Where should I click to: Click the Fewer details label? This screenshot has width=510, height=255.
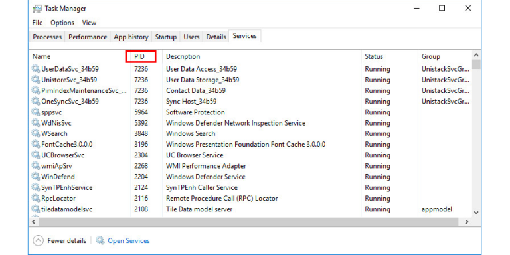[x=66, y=240]
